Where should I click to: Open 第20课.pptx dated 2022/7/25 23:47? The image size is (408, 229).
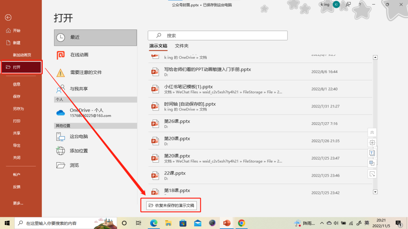[x=260, y=158]
